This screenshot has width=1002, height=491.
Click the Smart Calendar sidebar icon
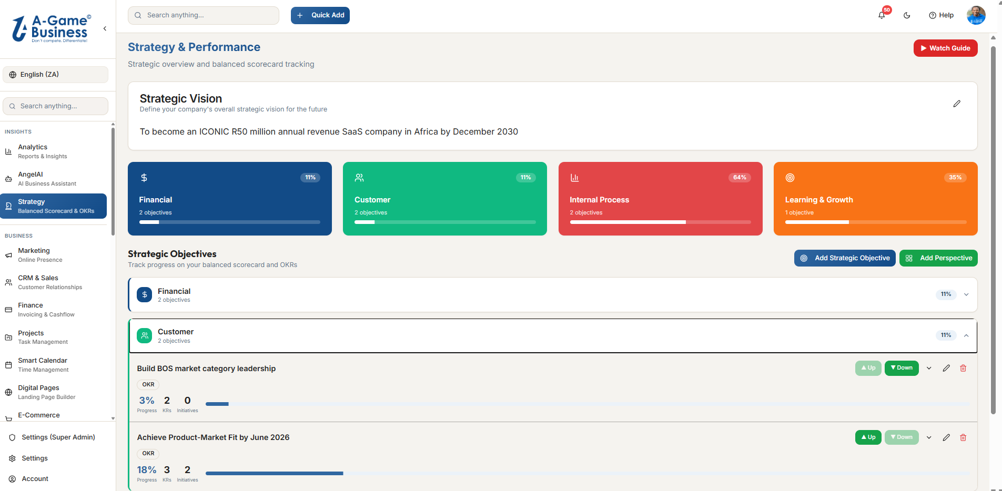(x=8, y=365)
